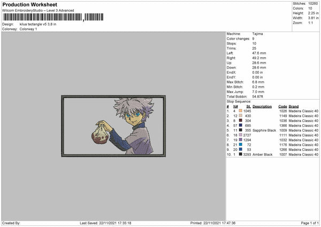The width and height of the screenshot is (321, 227).
Task: Select the Color changes value '9'
Action: tap(253, 39)
